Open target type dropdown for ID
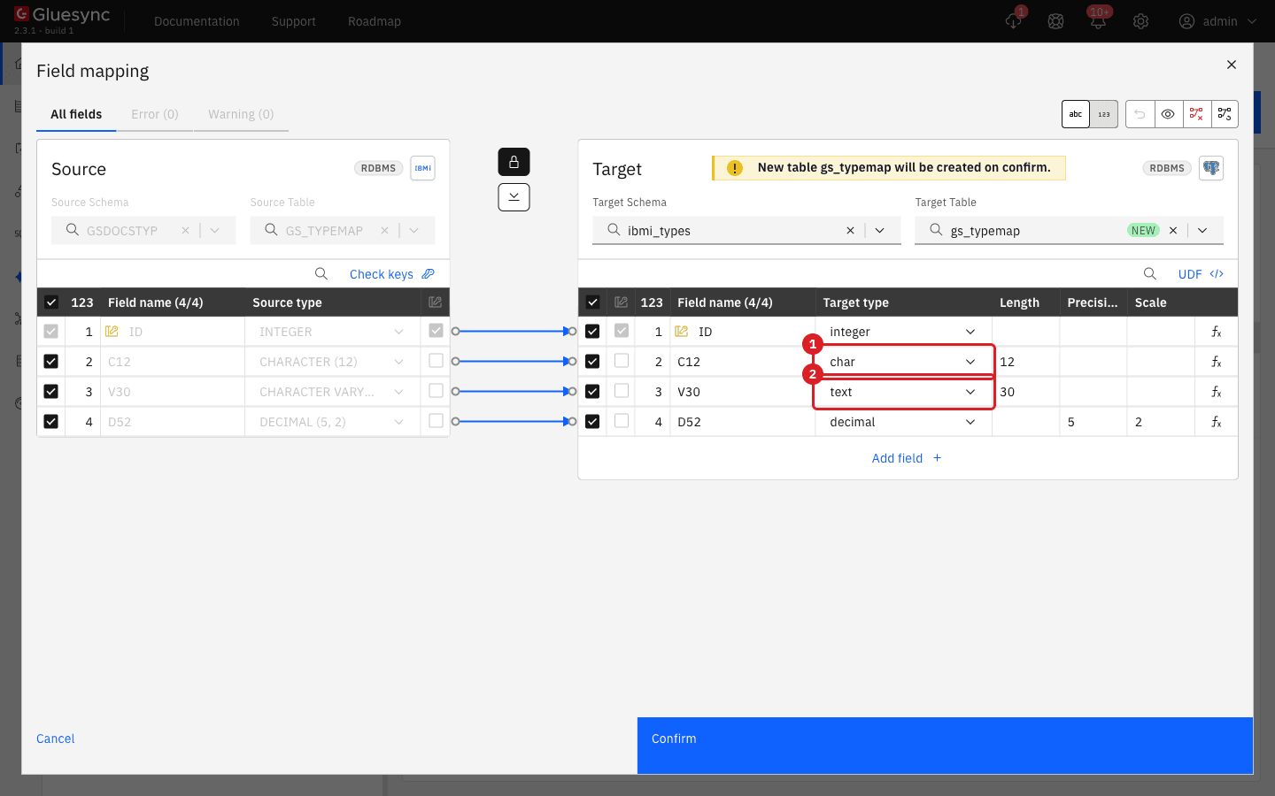Viewport: 1275px width, 796px height. (903, 332)
